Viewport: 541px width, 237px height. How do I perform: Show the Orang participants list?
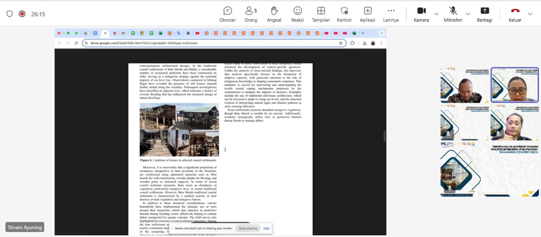(251, 14)
